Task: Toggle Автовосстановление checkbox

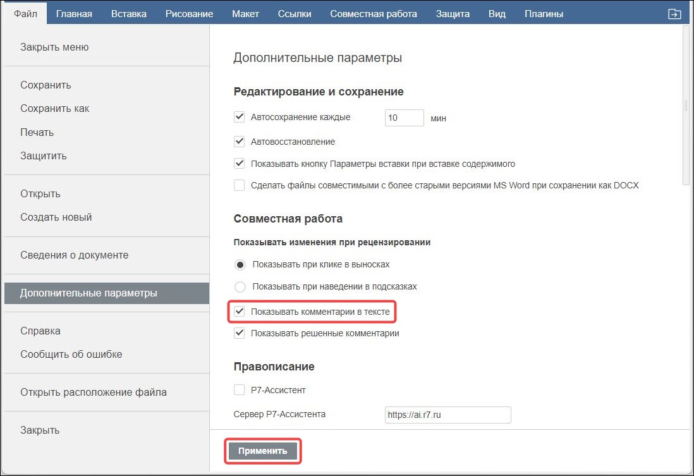Action: (x=239, y=141)
